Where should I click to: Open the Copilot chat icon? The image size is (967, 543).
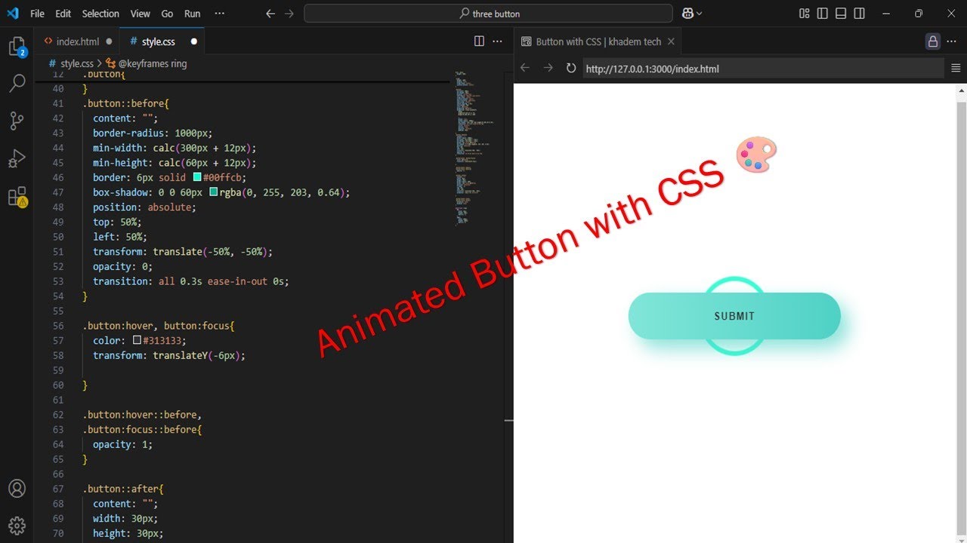[x=687, y=14]
